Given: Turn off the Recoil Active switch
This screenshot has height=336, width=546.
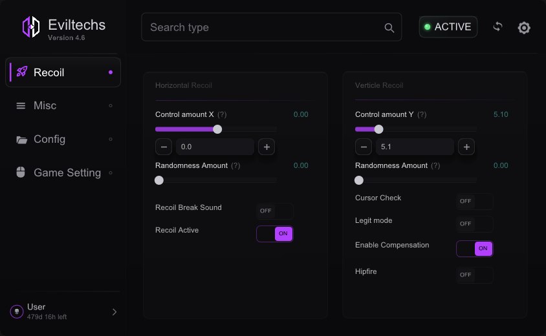Looking at the screenshot, I should pyautogui.click(x=275, y=234).
